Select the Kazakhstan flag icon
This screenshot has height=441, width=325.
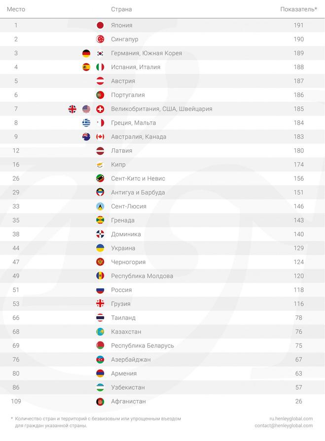(100, 332)
